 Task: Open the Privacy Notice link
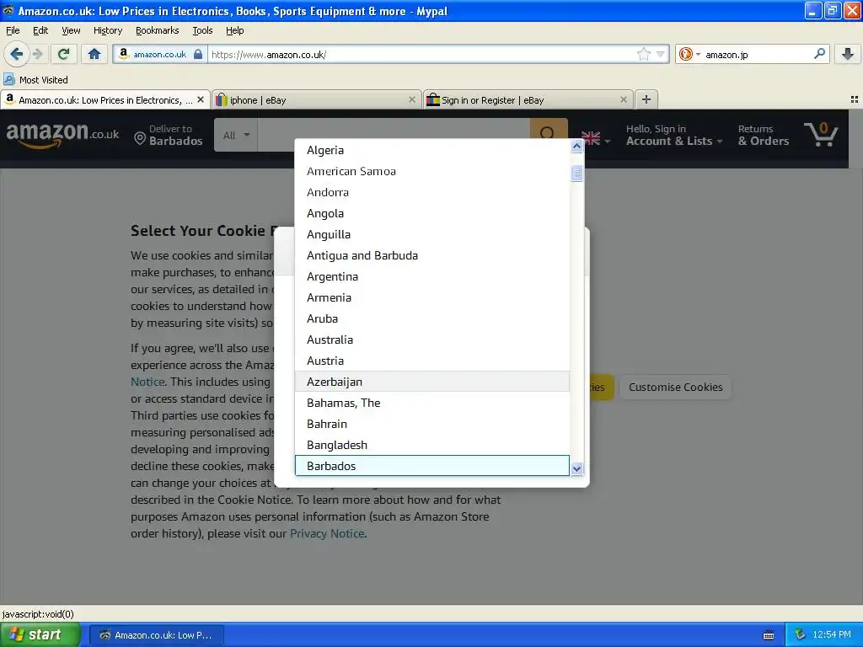pyautogui.click(x=327, y=533)
